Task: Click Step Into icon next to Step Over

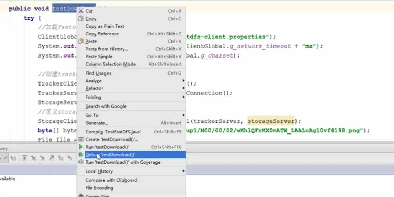Action: pos(33,158)
